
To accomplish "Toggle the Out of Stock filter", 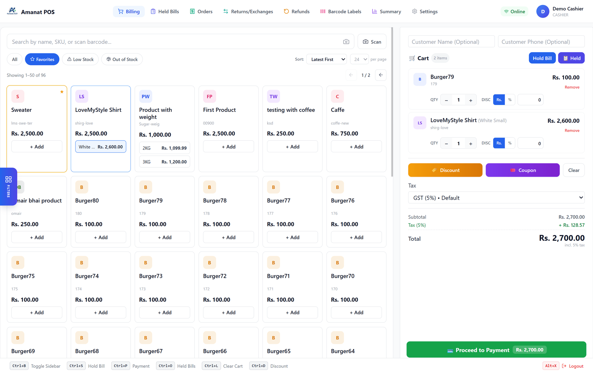I will point(122,59).
